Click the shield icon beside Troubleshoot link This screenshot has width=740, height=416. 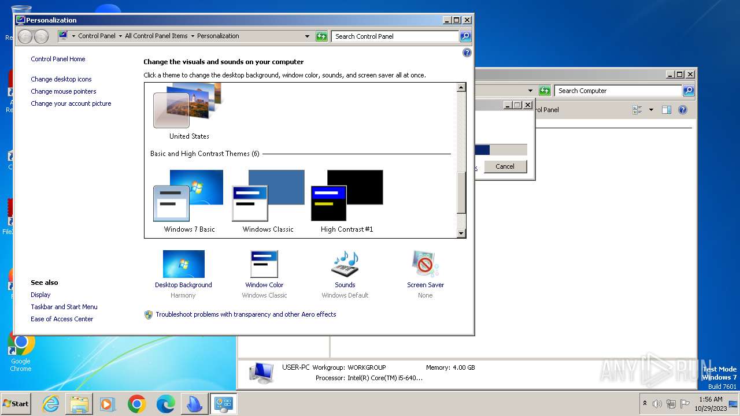pos(148,314)
